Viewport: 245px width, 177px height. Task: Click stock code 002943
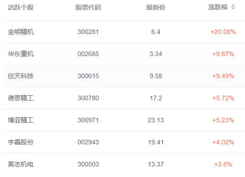[x=88, y=142]
